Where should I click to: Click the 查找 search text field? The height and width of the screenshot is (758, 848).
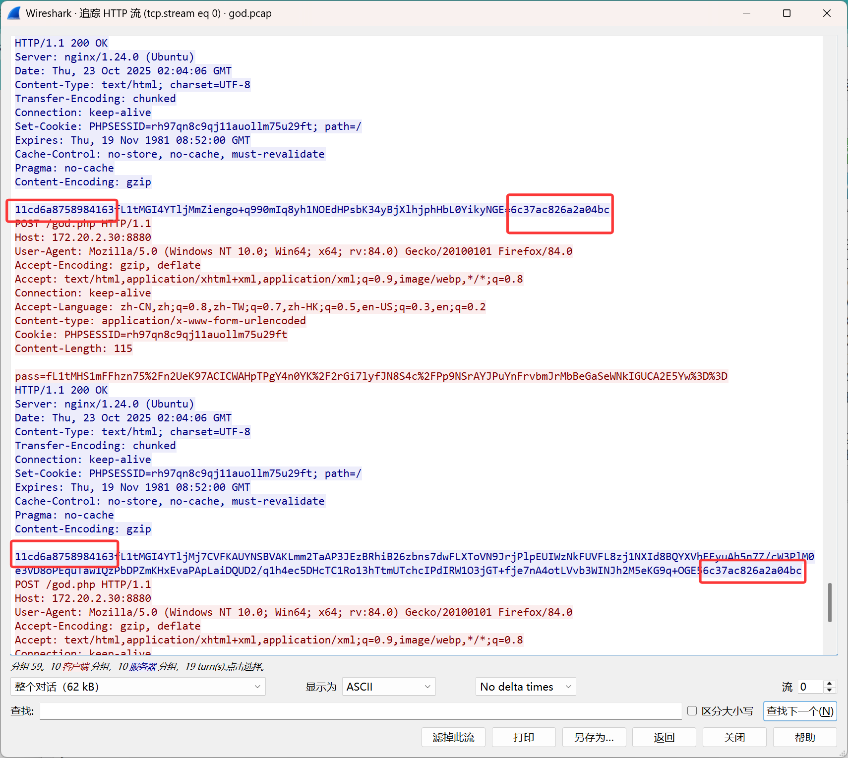361,711
